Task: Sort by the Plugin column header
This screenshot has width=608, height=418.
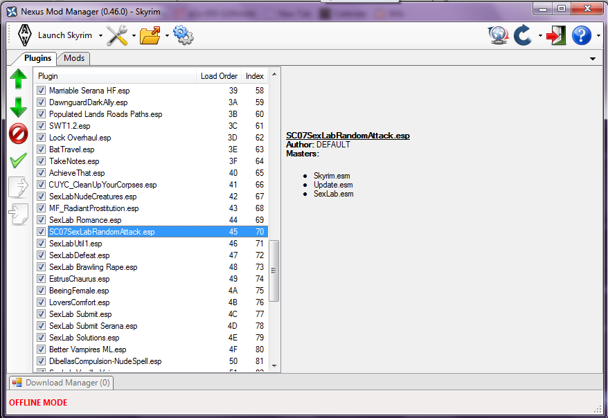Action: pos(115,76)
